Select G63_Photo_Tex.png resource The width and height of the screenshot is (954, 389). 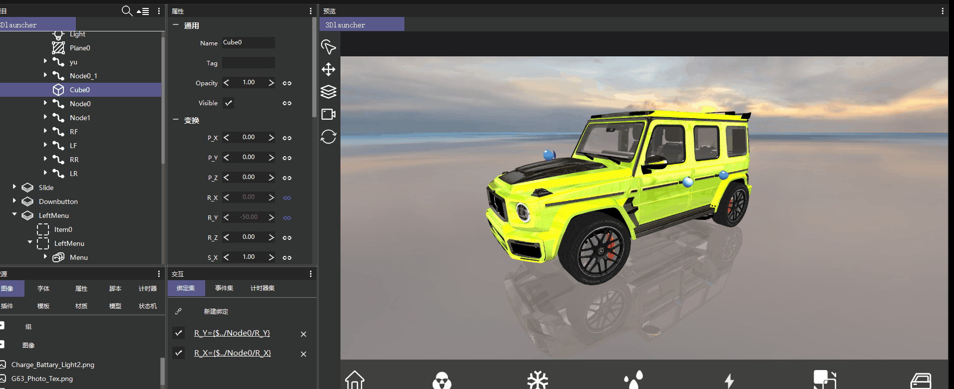pos(42,379)
